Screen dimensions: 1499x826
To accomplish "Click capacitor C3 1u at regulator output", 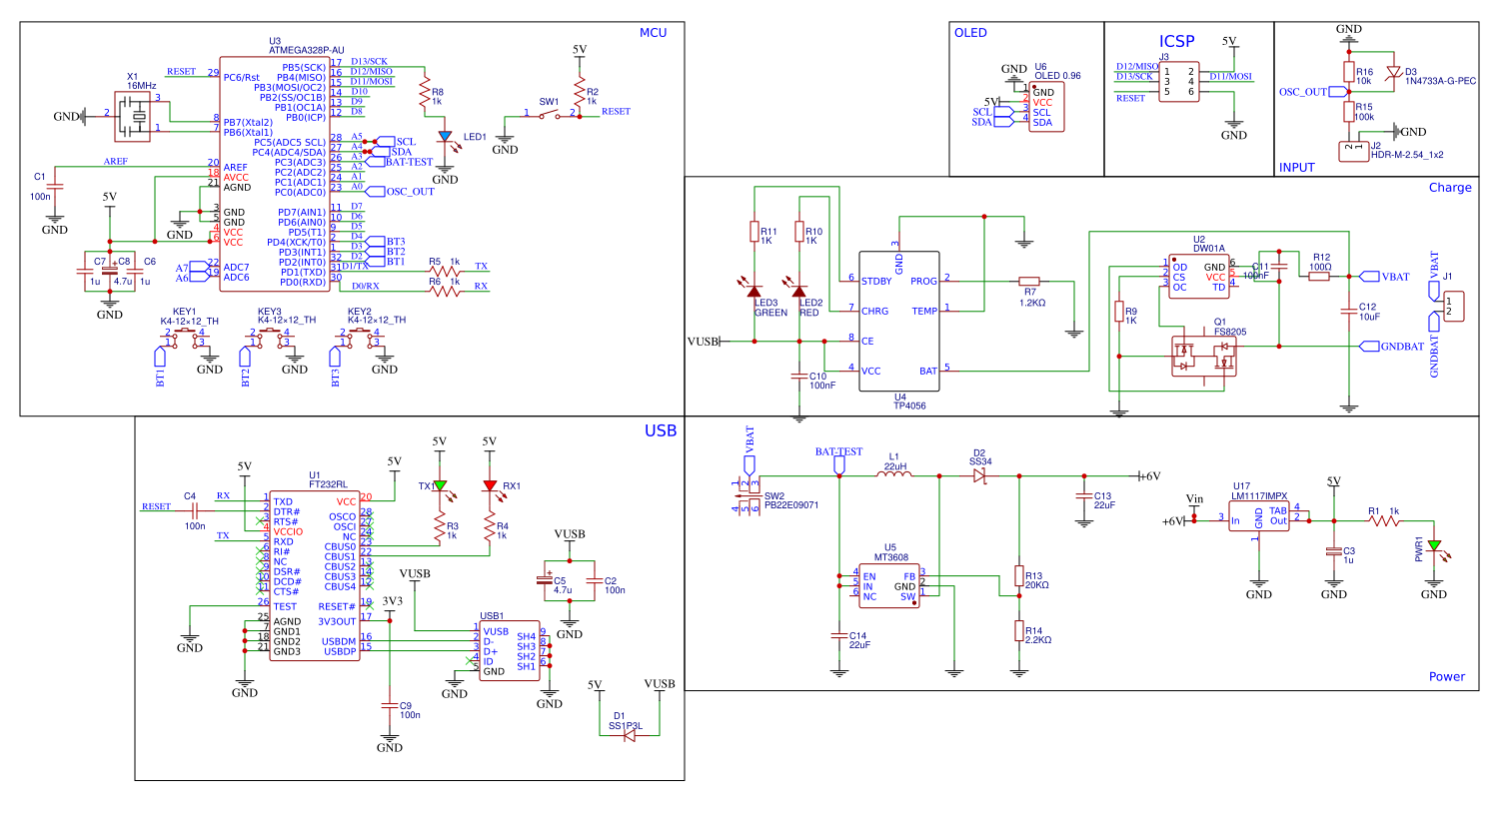I will 1334,551.
